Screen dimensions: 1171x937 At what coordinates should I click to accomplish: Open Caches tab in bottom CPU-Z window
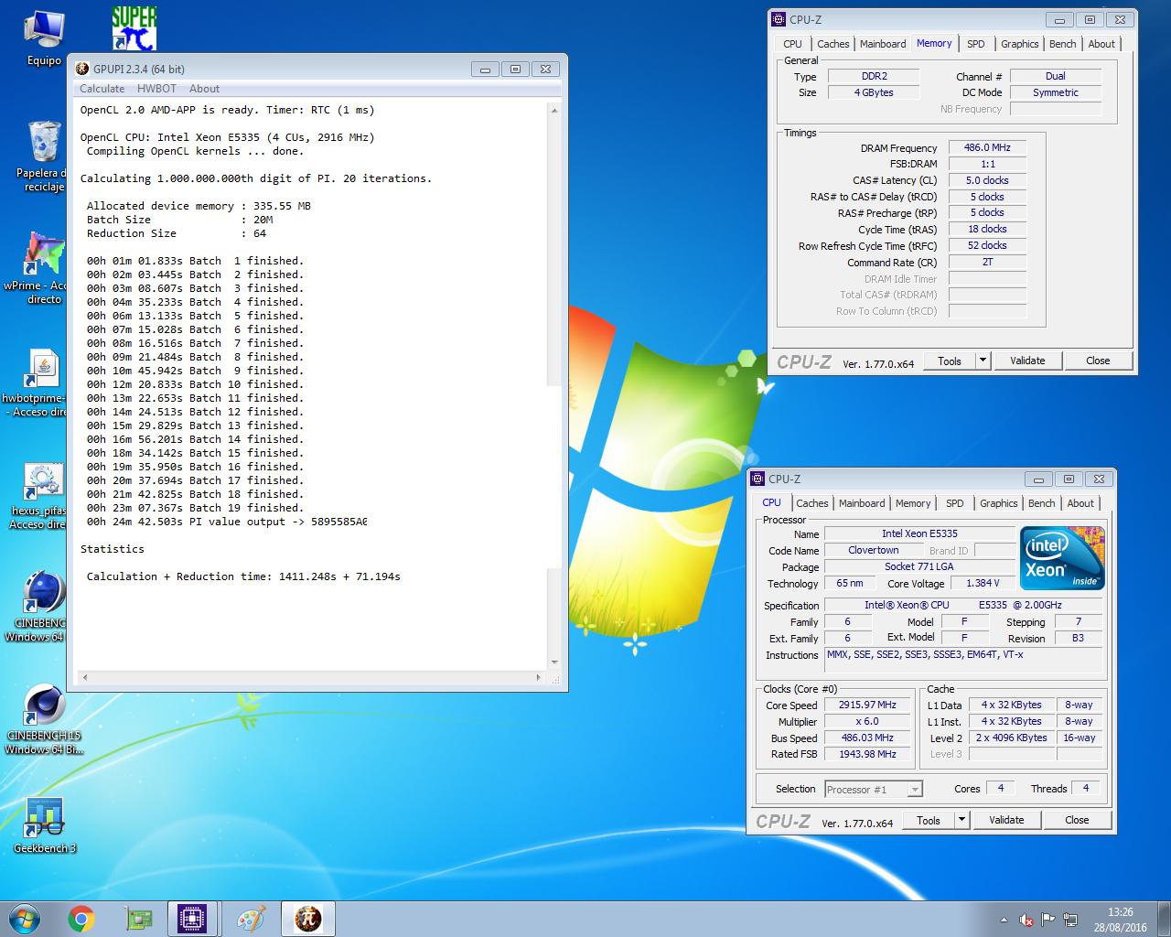(x=811, y=503)
